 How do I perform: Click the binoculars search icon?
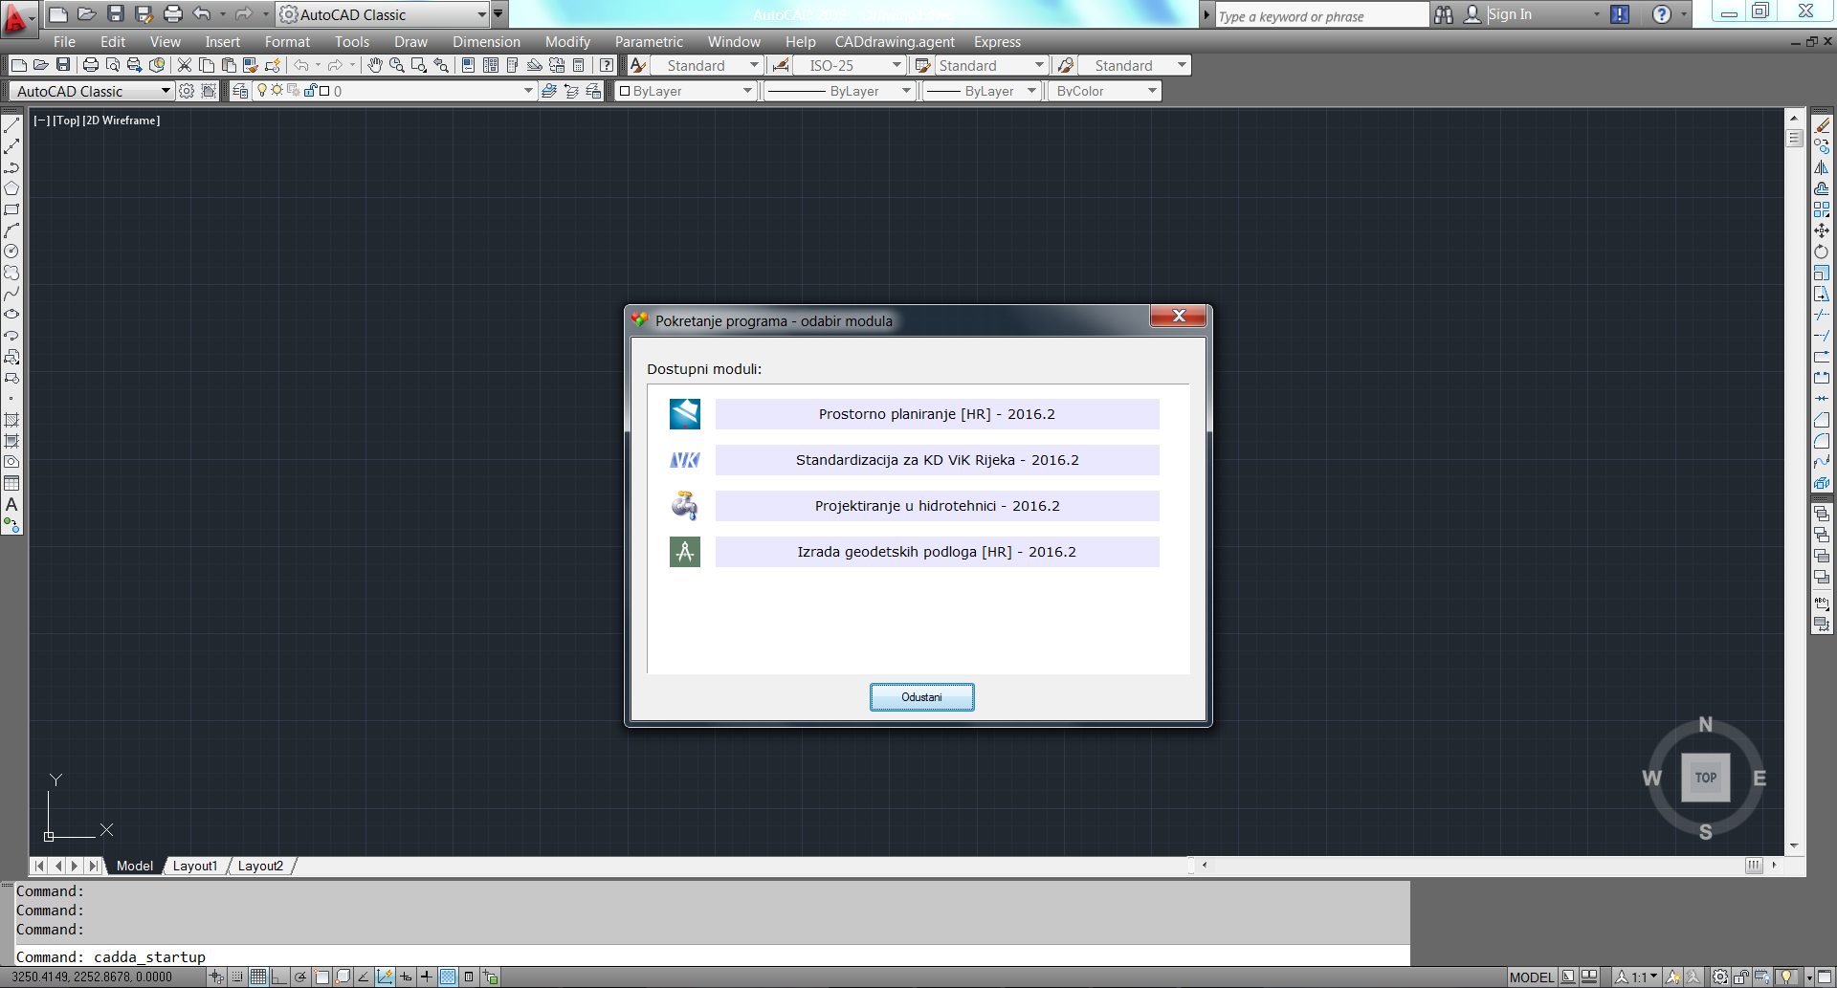(x=1444, y=14)
